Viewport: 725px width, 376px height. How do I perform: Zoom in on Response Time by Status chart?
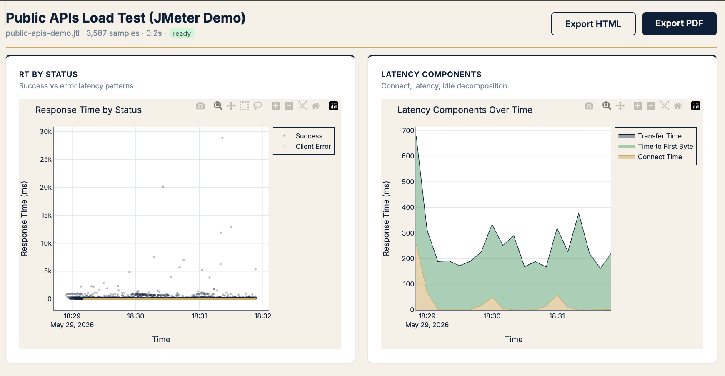(x=275, y=106)
